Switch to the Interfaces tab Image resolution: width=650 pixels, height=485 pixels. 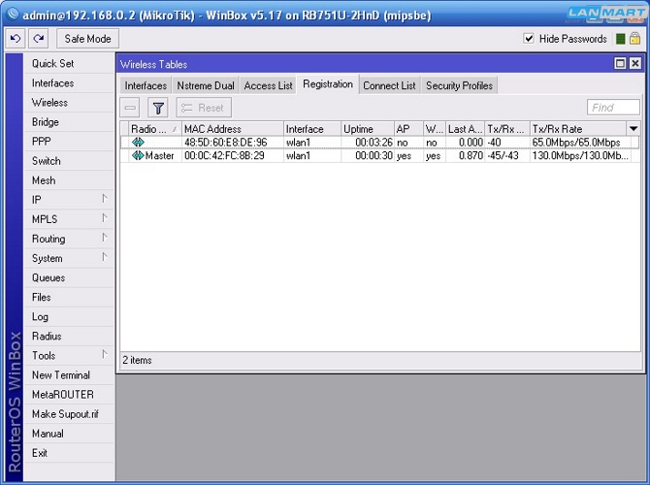pos(146,85)
